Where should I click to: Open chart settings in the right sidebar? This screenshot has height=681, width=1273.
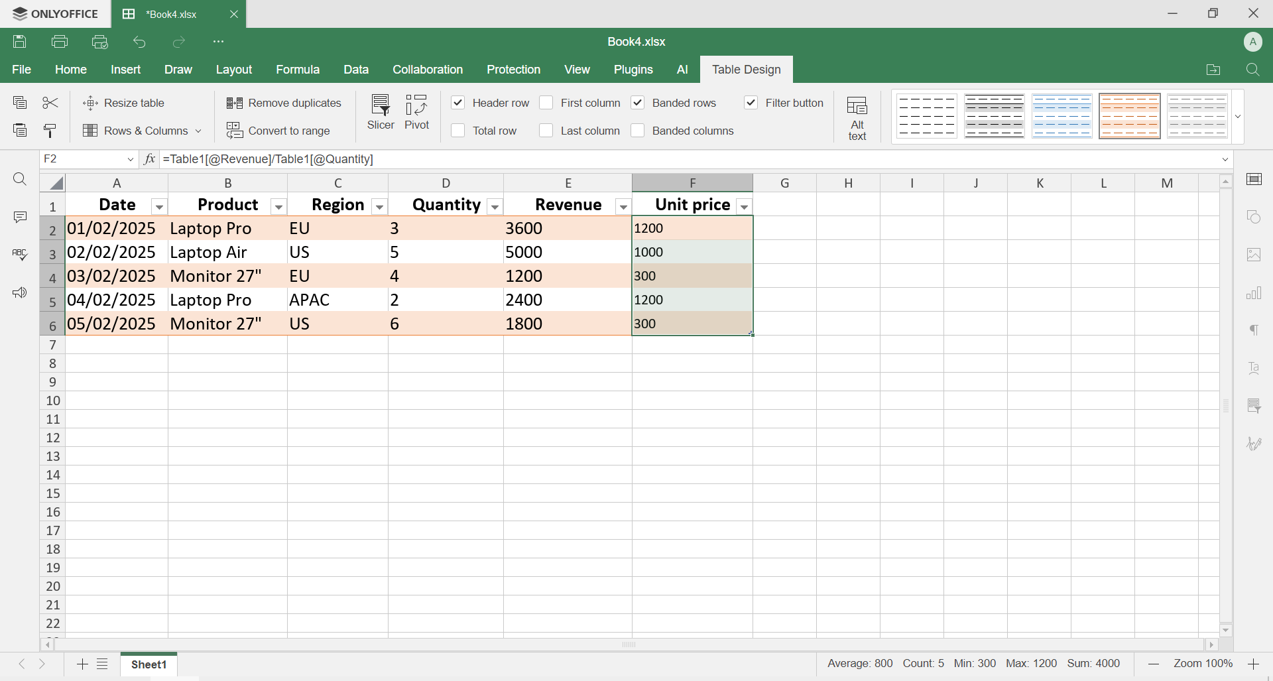(x=1255, y=292)
